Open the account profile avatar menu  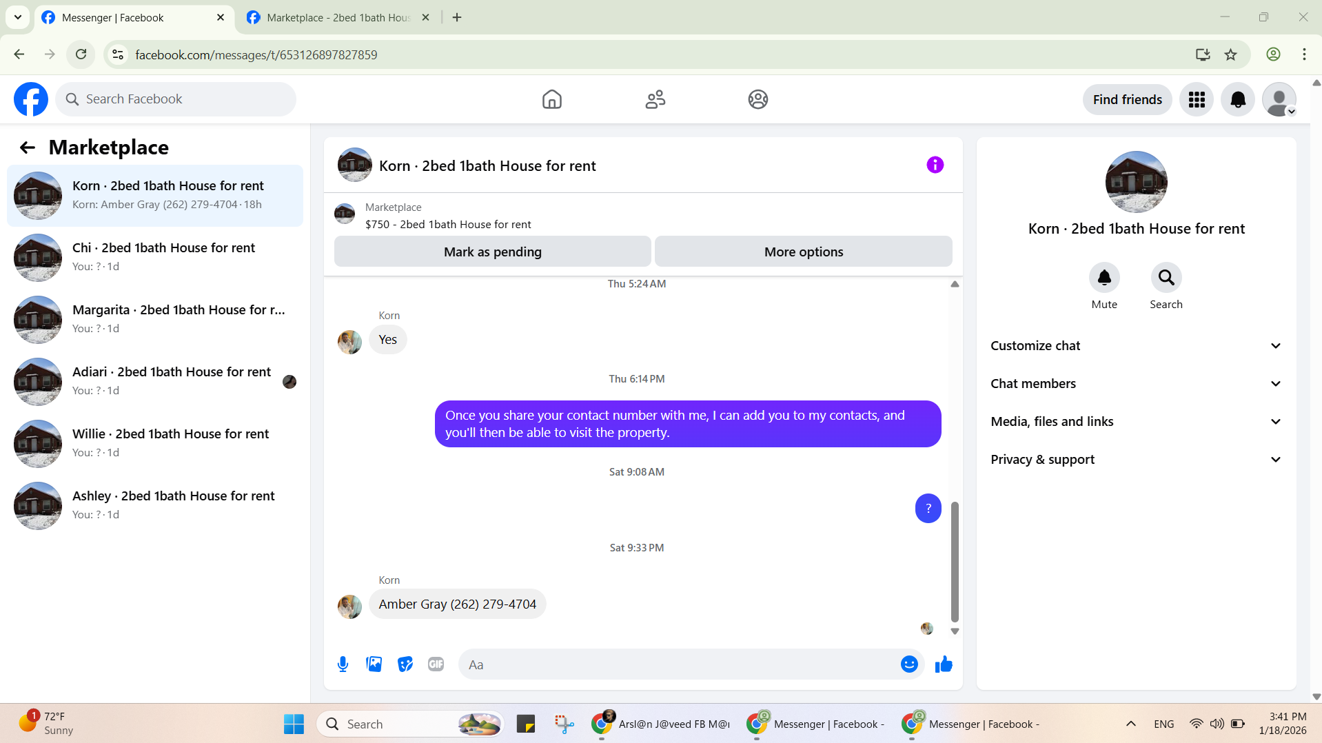(1279, 99)
